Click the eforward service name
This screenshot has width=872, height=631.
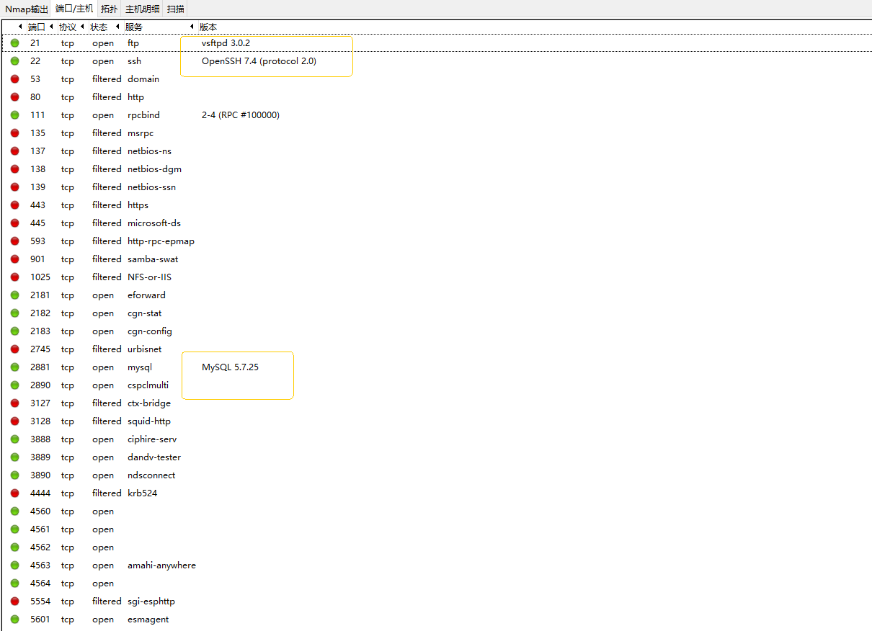(x=146, y=295)
